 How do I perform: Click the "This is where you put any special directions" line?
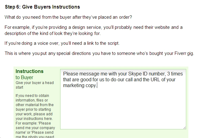pos(99,53)
